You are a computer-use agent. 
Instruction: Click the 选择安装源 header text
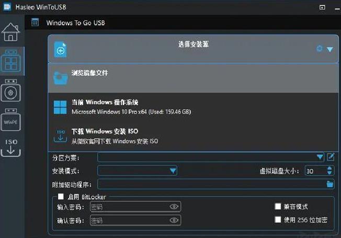[194, 44]
